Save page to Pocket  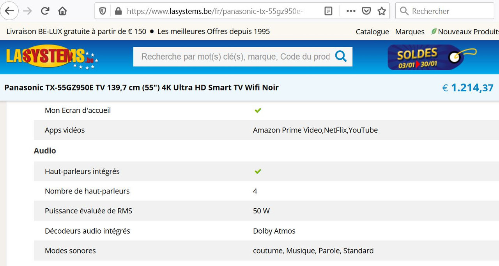point(366,11)
